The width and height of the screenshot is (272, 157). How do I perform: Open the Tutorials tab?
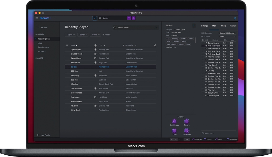pos(233,26)
